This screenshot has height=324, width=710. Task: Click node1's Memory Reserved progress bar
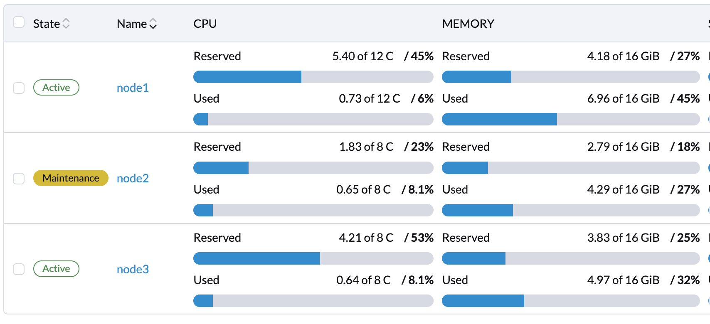click(x=571, y=76)
